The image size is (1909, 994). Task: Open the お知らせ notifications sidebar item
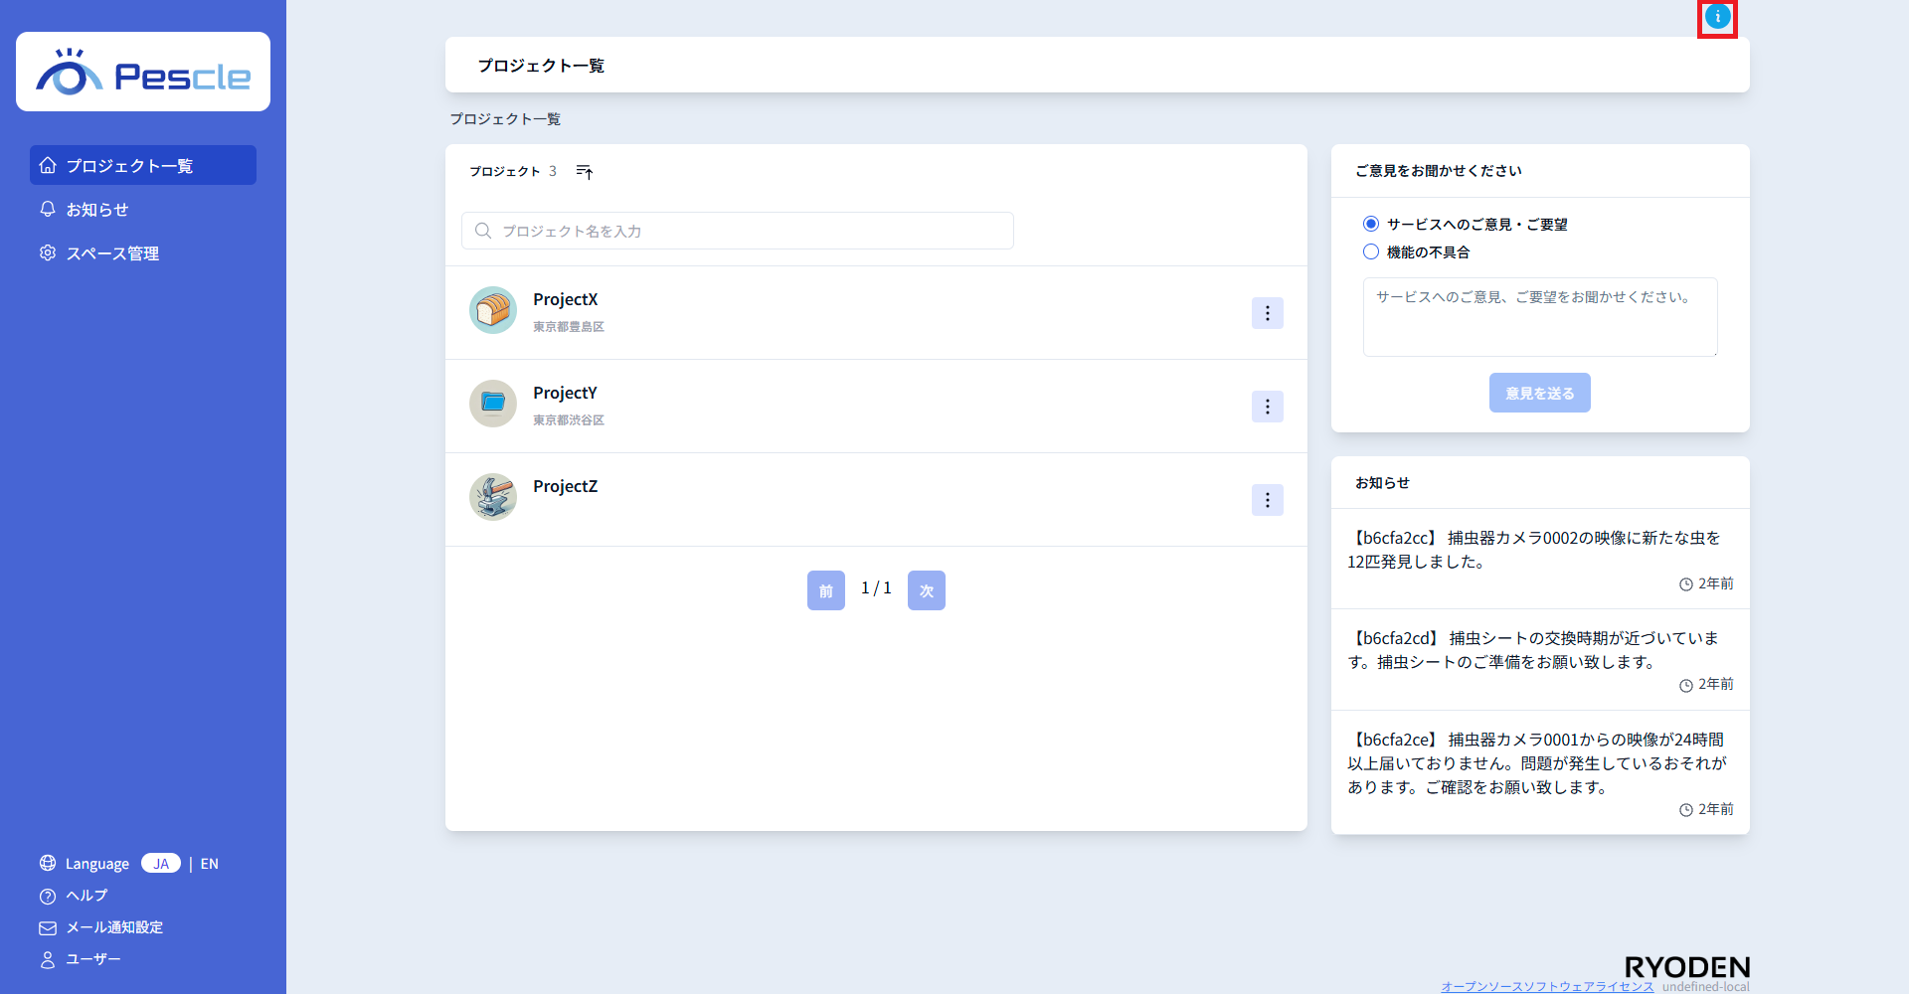point(96,210)
